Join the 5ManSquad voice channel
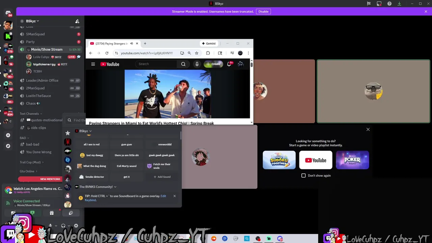 pos(50,34)
